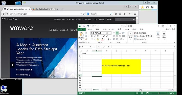Toggle Bold formatting in Excel

(x=92, y=36)
